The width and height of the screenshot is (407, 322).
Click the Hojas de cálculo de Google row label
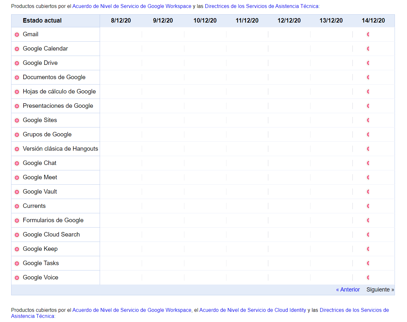(59, 92)
